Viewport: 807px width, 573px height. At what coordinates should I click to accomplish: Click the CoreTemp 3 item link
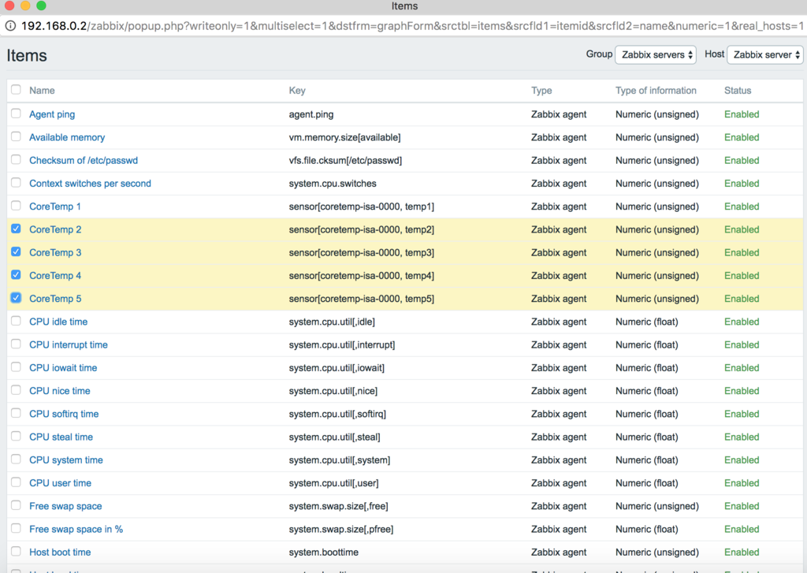click(x=55, y=253)
